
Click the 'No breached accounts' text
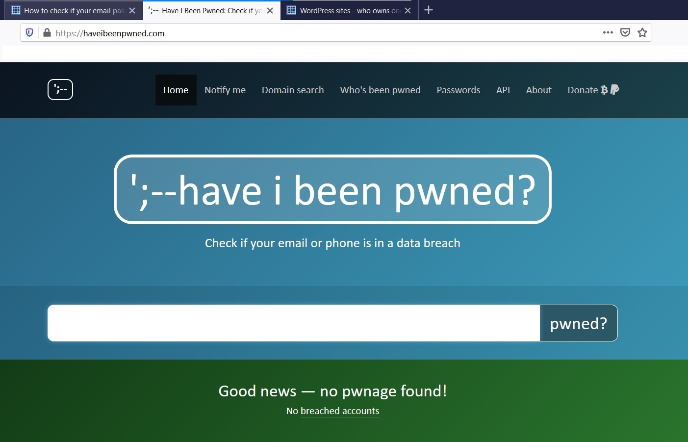332,411
